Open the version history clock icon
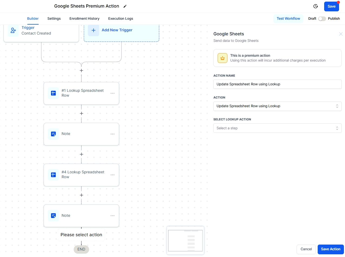This screenshot has width=345, height=257. tap(315, 6)
